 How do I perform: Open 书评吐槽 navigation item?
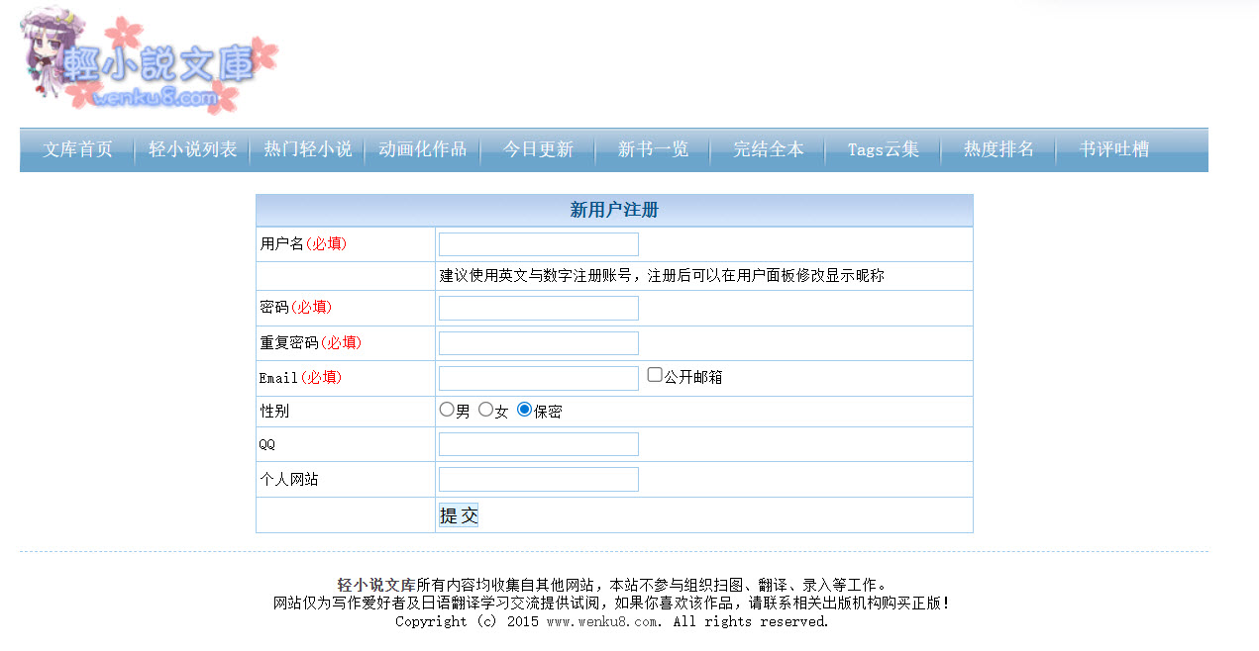[1114, 149]
